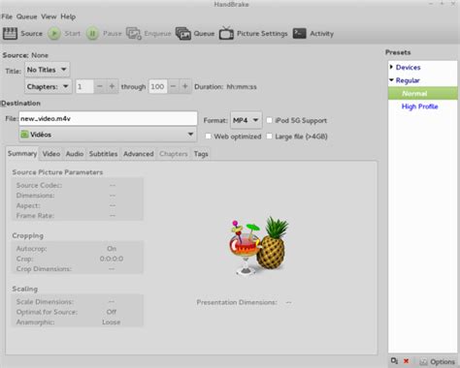Switch to the Subtitles tab
This screenshot has width=460, height=368.
(103, 154)
